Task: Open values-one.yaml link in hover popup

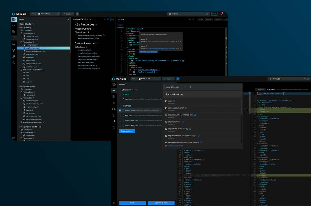Action: (x=162, y=41)
